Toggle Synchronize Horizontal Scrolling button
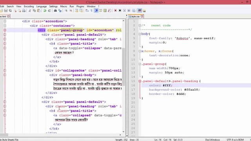251x141 pixels. click(81, 11)
